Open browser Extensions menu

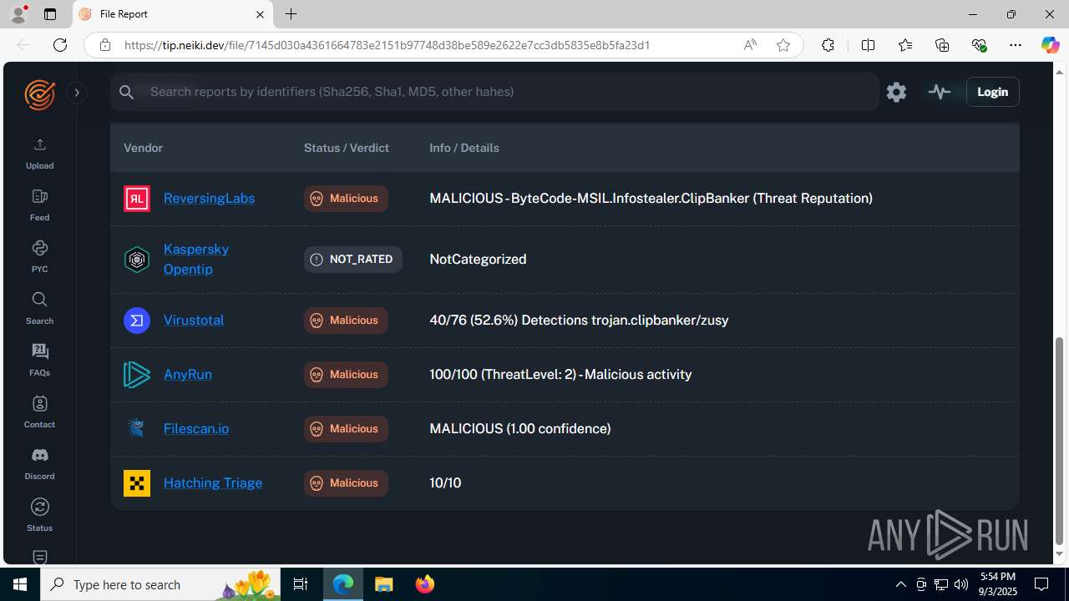[828, 45]
